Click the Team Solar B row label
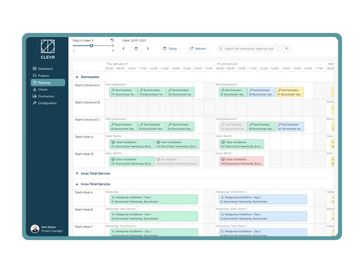364x273 pixels. tap(84, 154)
